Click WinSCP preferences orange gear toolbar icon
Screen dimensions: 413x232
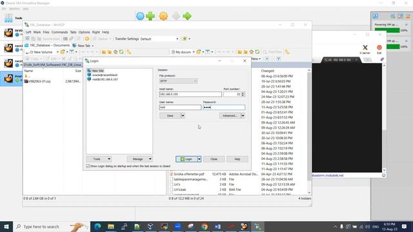(87, 39)
